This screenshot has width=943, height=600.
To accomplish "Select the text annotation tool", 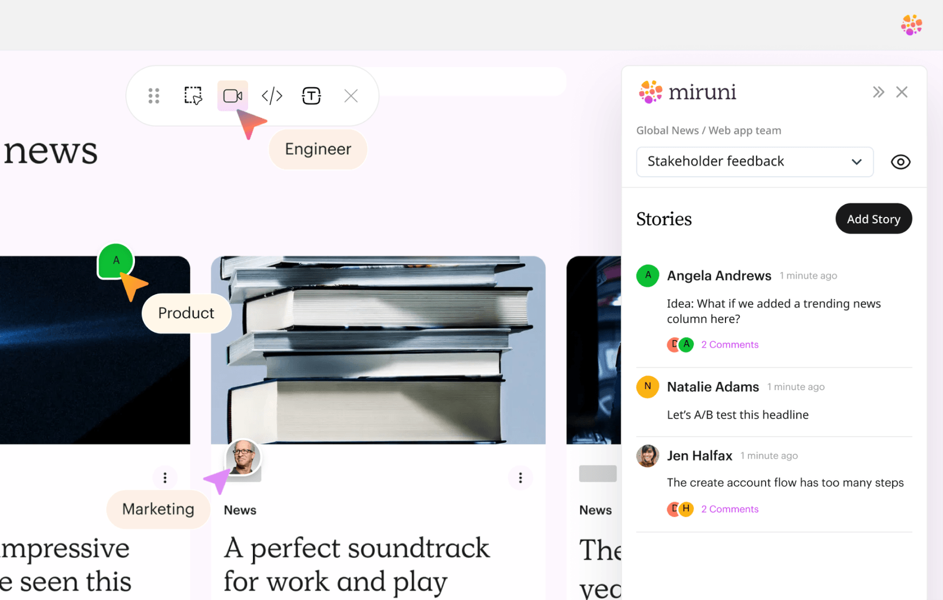I will click(x=311, y=95).
